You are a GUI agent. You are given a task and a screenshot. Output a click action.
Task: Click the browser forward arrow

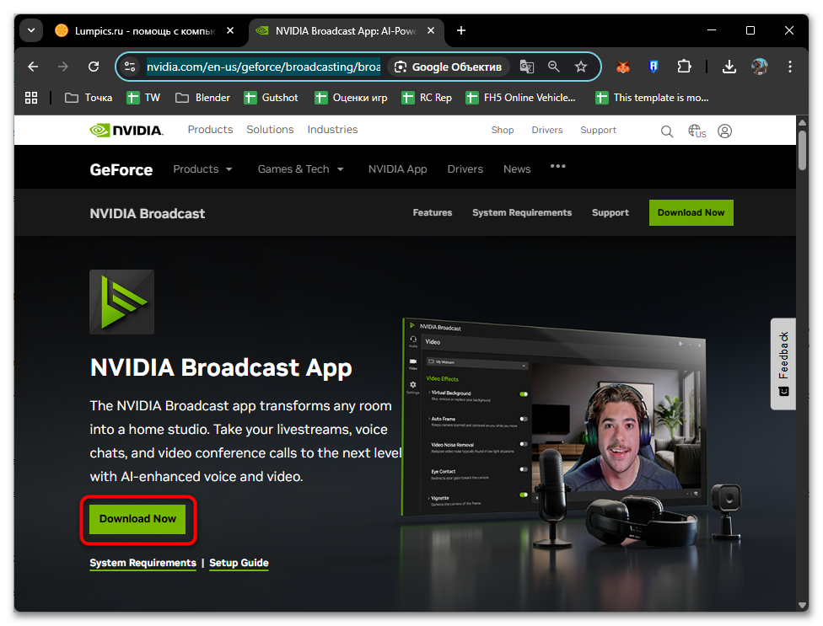point(63,67)
